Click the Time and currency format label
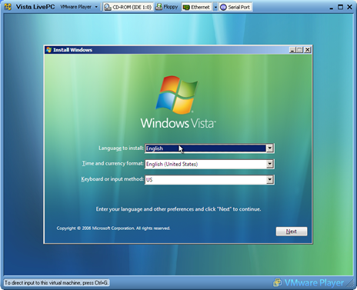 [x=112, y=164]
